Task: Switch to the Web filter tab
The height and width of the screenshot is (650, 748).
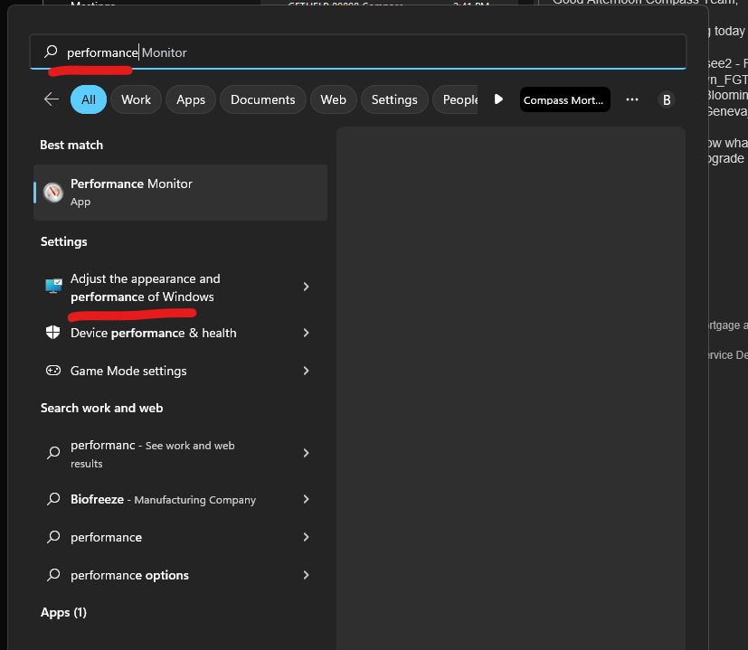Action: click(x=333, y=99)
